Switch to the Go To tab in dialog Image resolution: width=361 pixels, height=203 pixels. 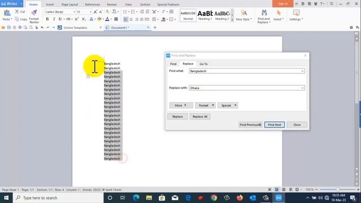click(203, 64)
